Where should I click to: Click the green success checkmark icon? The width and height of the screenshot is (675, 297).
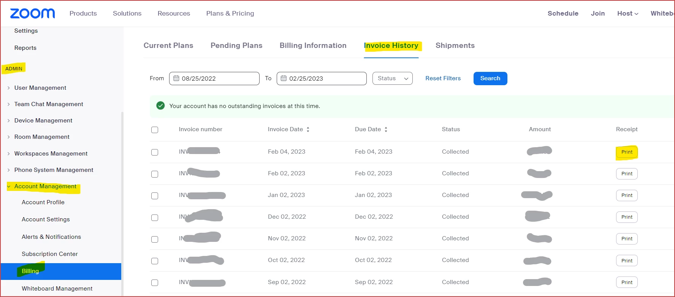click(160, 106)
